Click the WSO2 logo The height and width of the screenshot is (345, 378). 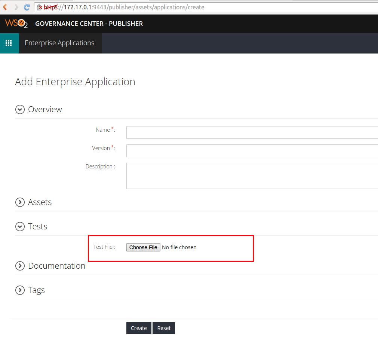tap(16, 24)
